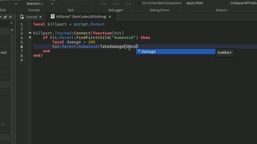Open the Format Selection dropdown
Screen dimensions: 257x144
[35, 4]
